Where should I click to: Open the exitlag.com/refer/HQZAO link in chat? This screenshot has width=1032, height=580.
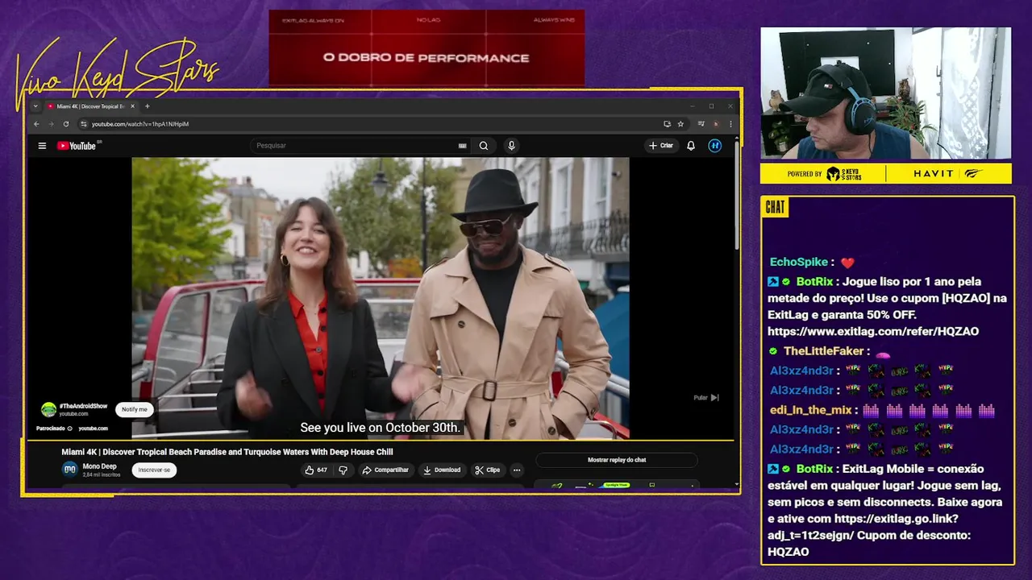pos(873,331)
